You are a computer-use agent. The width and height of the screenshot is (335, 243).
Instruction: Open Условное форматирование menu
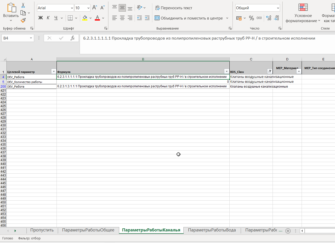pos(303,13)
